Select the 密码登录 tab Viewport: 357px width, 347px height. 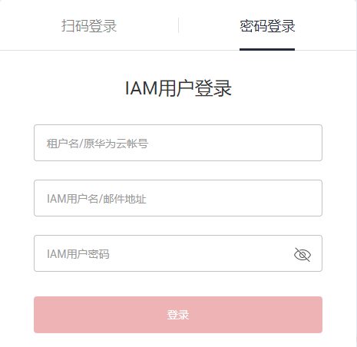267,26
